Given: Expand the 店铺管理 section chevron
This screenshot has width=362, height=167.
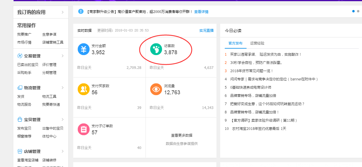Looking at the screenshot, I should coord(62,151).
